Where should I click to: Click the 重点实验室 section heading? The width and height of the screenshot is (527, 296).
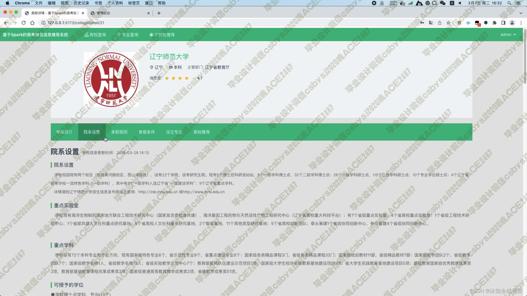tap(66, 205)
